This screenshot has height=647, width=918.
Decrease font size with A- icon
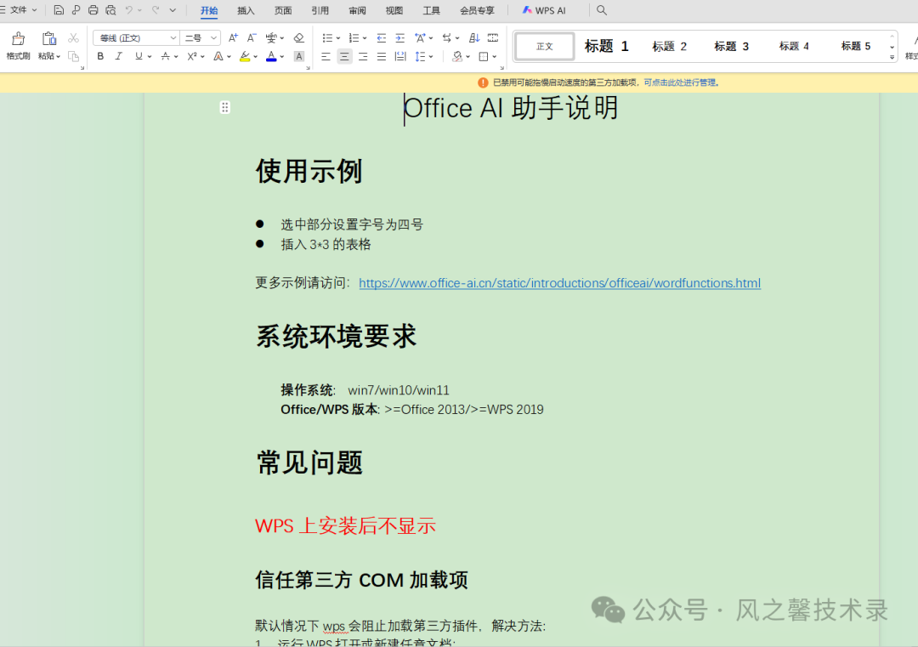pos(251,38)
